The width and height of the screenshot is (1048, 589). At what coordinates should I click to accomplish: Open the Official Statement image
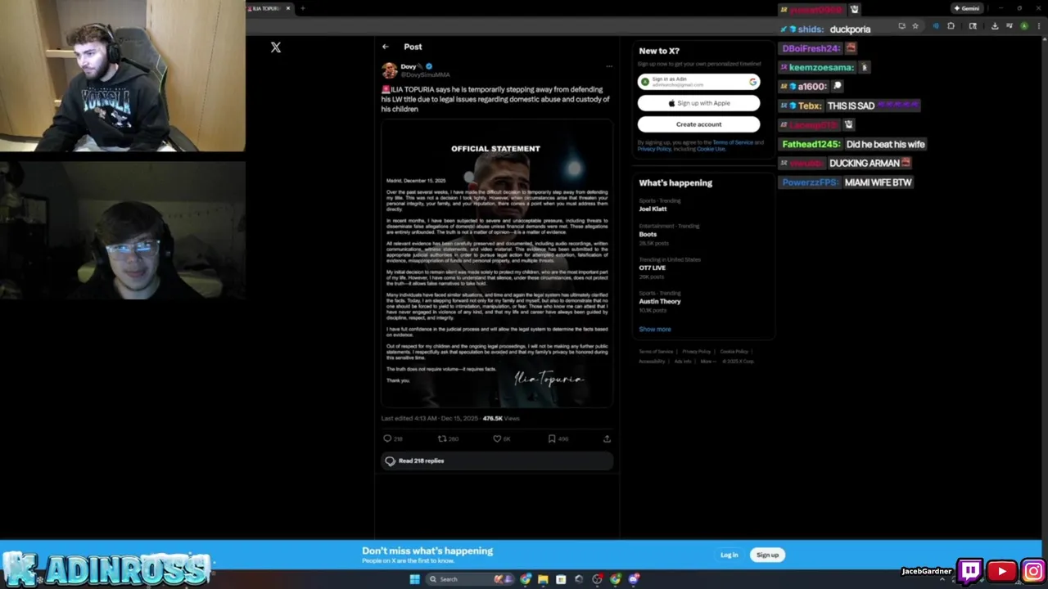pyautogui.click(x=497, y=263)
